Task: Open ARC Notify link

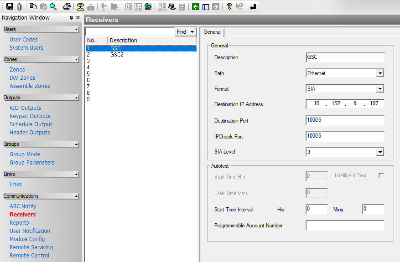Action: click(23, 206)
